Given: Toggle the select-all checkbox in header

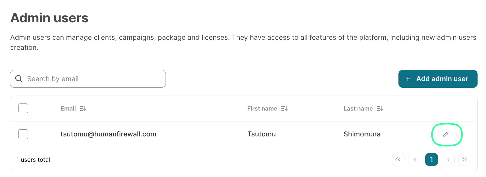Looking at the screenshot, I should [x=23, y=108].
